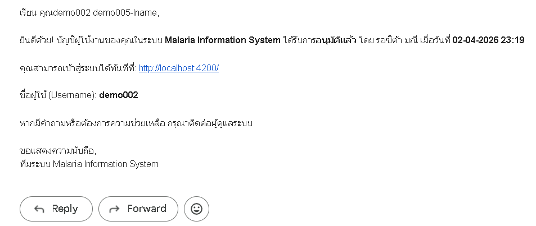Click the ทีมระบบ Malaria Information System signature

point(89,164)
